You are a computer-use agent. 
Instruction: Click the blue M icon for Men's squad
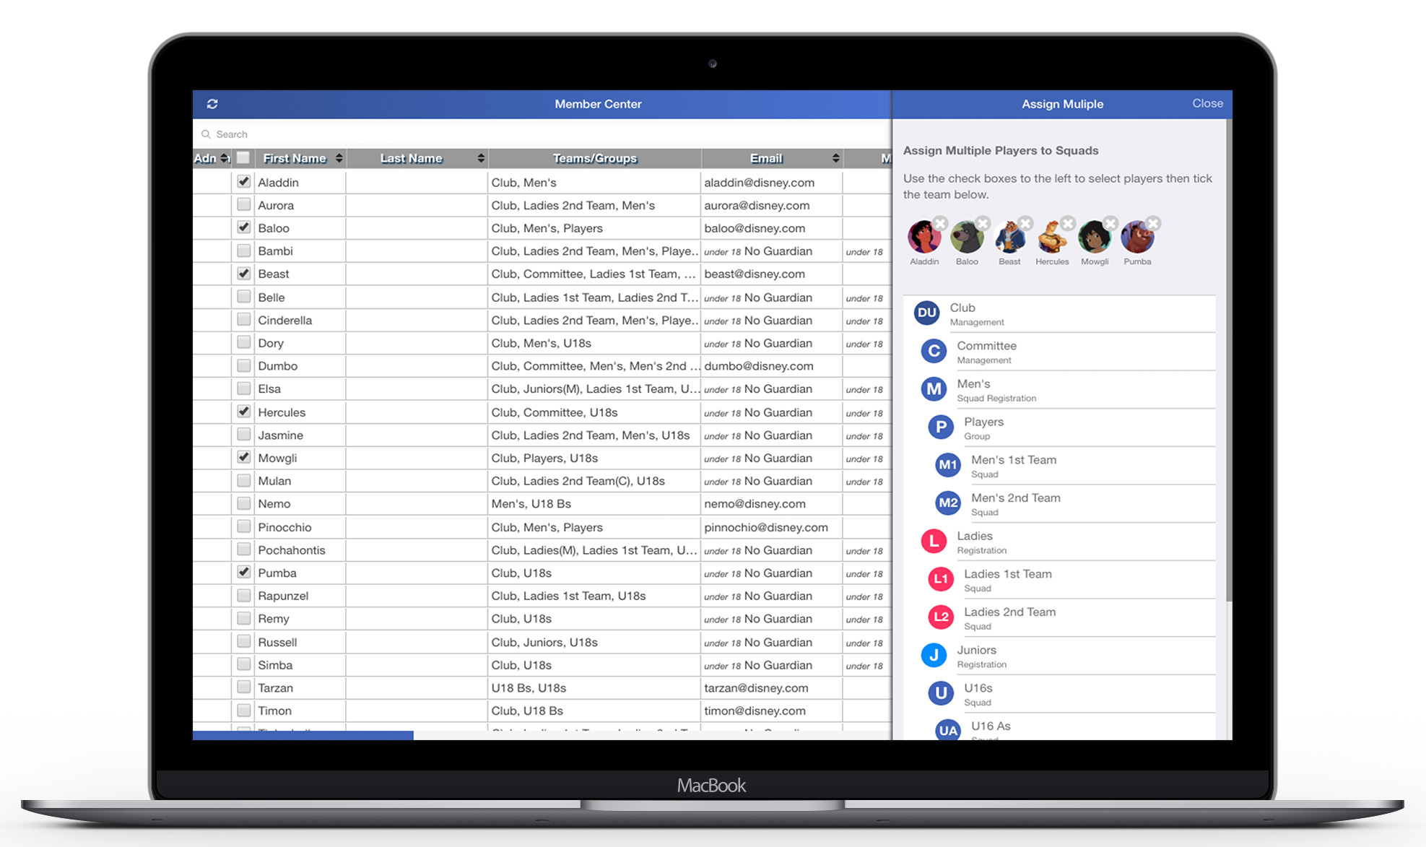(934, 389)
